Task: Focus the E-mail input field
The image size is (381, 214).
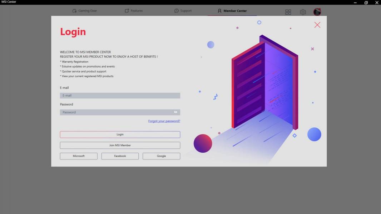Action: 120,96
